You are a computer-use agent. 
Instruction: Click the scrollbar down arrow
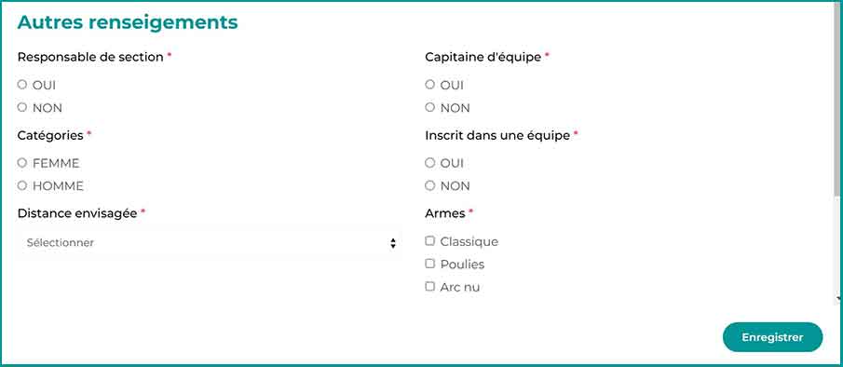[x=839, y=298]
